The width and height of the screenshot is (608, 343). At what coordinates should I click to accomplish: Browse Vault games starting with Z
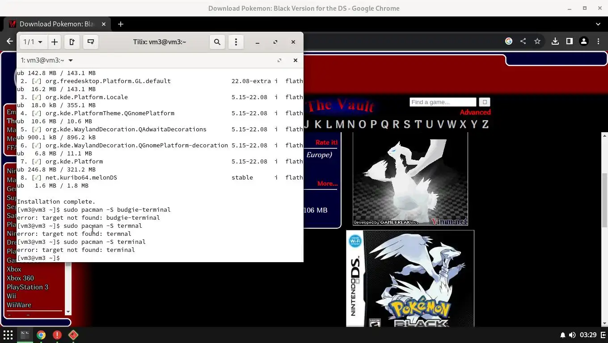485,124
